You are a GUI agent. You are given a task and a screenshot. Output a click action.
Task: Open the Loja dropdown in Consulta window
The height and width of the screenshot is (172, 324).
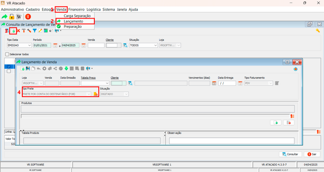pos(170,45)
